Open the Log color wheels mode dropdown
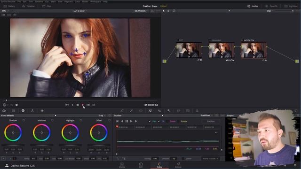 102,115
